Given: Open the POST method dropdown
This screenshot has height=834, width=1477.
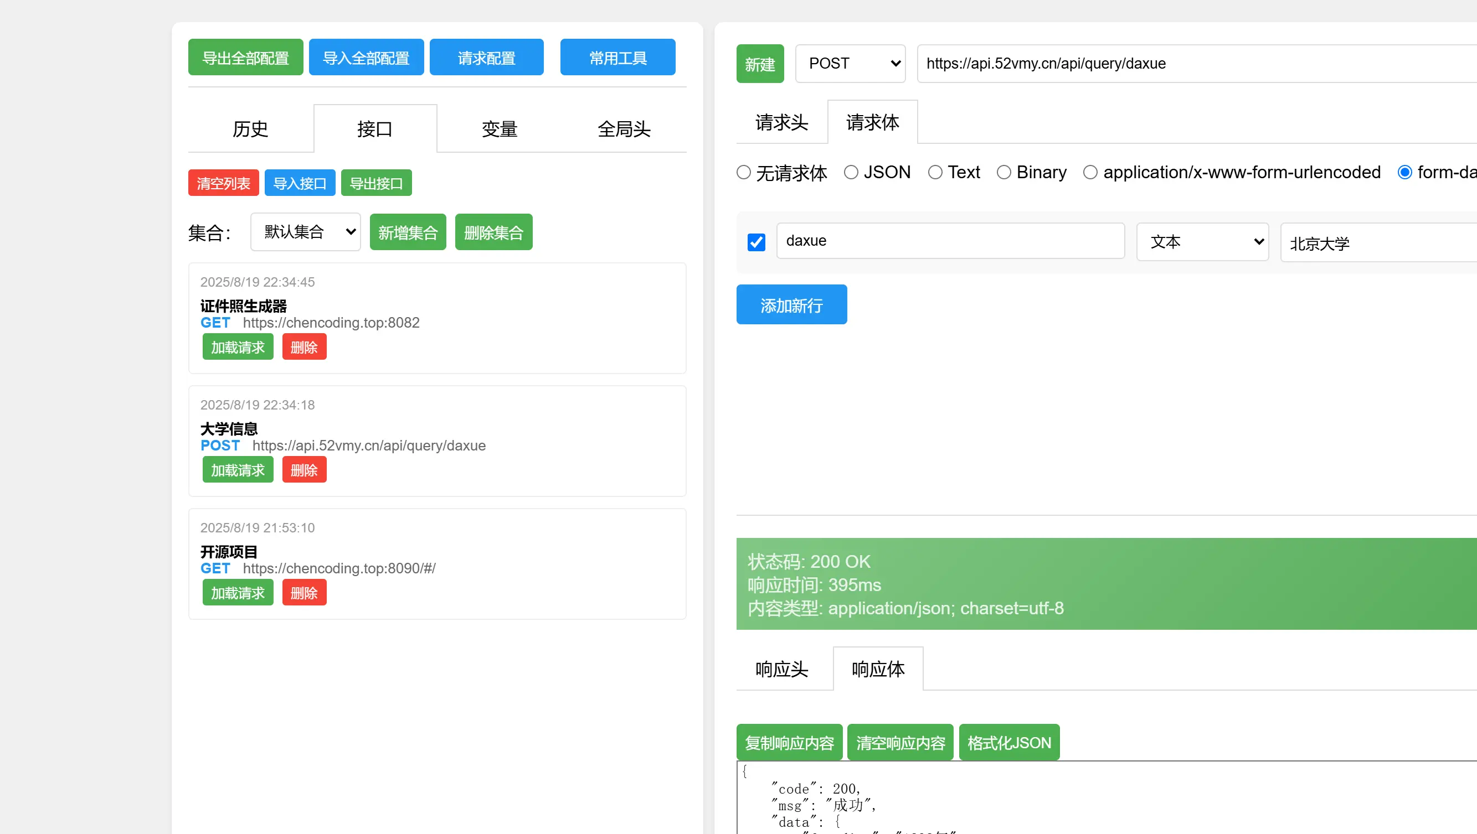Looking at the screenshot, I should pos(850,64).
